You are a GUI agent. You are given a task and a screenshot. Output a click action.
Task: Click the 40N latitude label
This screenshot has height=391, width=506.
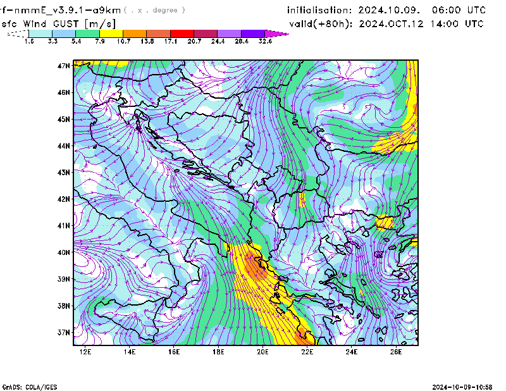[64, 252]
